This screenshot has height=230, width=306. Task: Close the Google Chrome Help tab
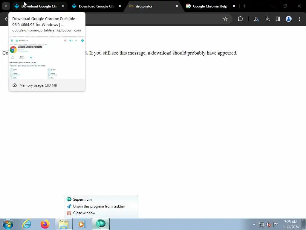click(x=234, y=6)
